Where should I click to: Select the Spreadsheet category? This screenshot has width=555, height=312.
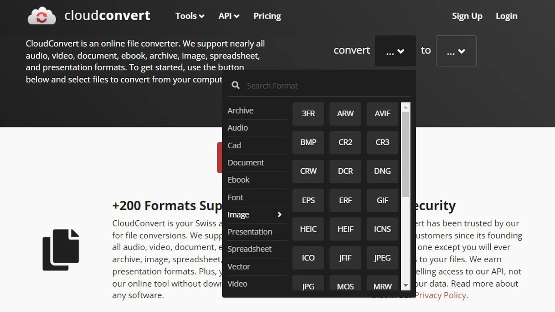pos(257,249)
